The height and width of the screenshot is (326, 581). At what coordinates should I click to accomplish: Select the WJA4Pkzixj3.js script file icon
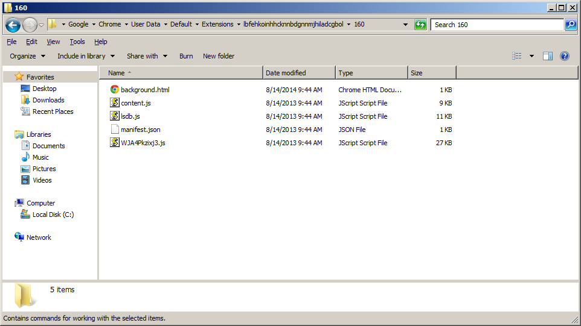pyautogui.click(x=115, y=143)
